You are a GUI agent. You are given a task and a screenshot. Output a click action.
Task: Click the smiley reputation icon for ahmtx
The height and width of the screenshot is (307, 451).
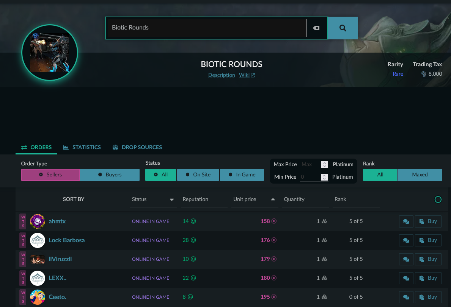click(193, 221)
